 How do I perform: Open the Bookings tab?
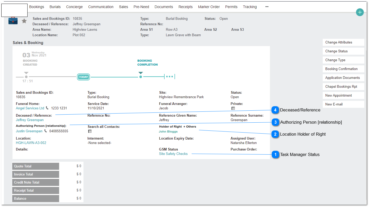[37, 7]
